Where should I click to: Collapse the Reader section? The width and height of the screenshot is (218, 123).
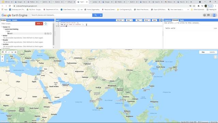[x=2, y=40]
